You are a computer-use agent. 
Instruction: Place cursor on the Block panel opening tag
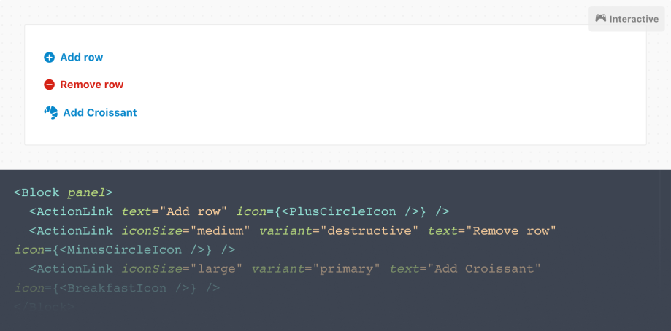tap(64, 192)
